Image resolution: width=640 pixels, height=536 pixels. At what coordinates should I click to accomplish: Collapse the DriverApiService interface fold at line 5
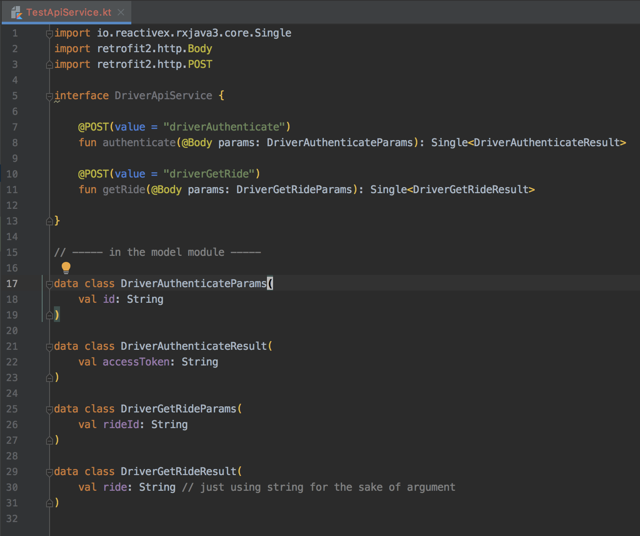(x=50, y=96)
